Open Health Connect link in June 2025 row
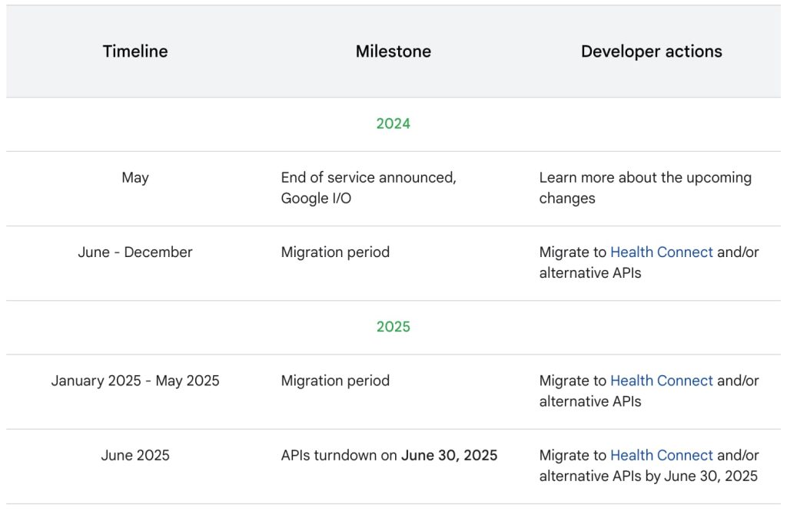The height and width of the screenshot is (511, 787). pyautogui.click(x=661, y=456)
